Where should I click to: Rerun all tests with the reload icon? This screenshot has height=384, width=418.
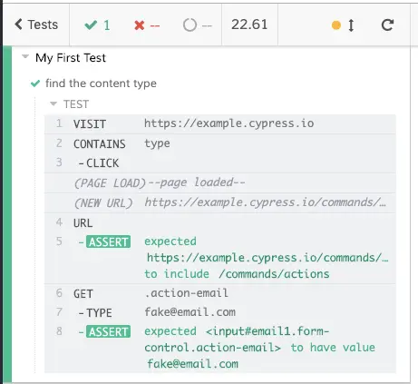[x=387, y=25]
